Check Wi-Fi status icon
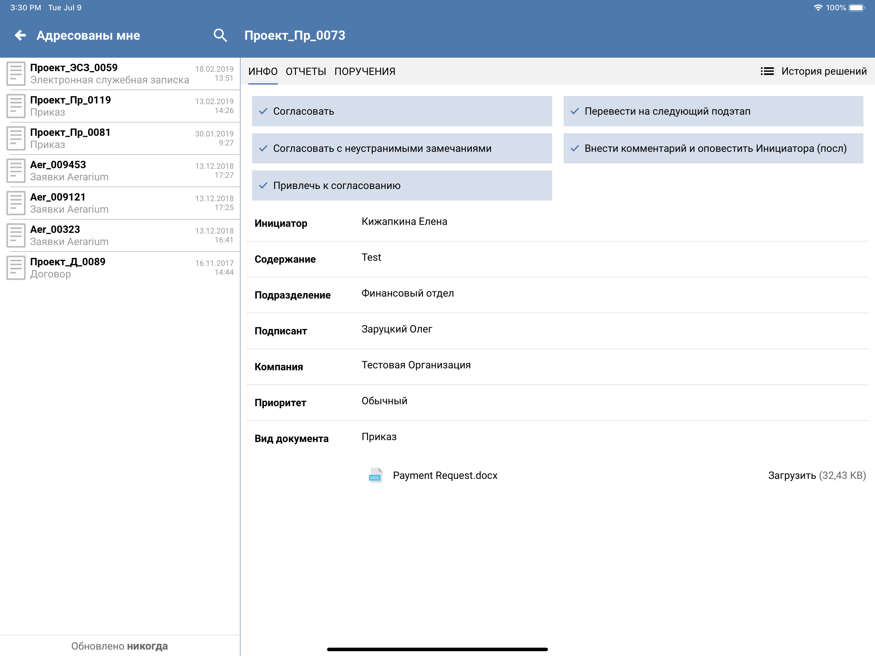This screenshot has height=656, width=875. pos(818,8)
